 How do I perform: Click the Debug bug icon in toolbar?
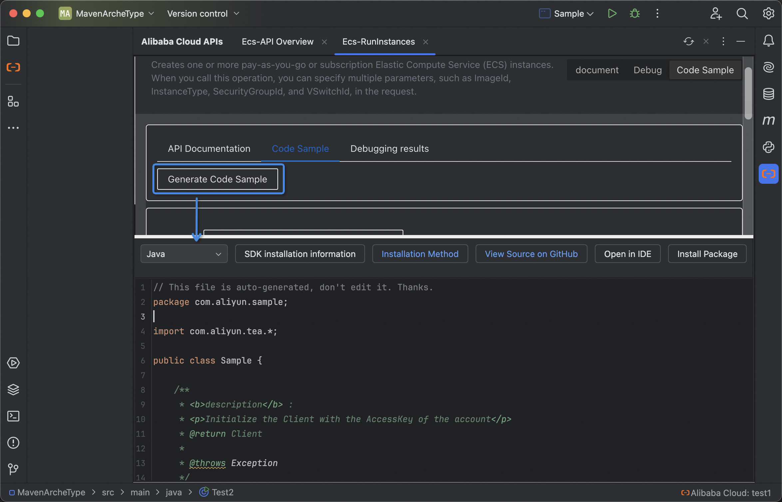(x=634, y=14)
